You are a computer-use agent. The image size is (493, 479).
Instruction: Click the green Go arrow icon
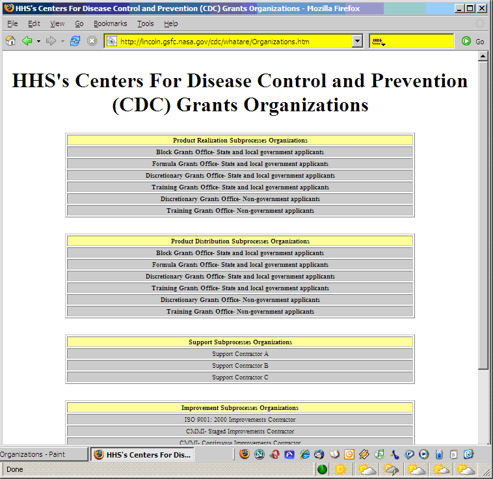[466, 41]
